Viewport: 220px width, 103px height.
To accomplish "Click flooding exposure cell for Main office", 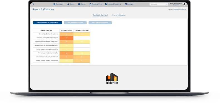I will click(x=82, y=53).
